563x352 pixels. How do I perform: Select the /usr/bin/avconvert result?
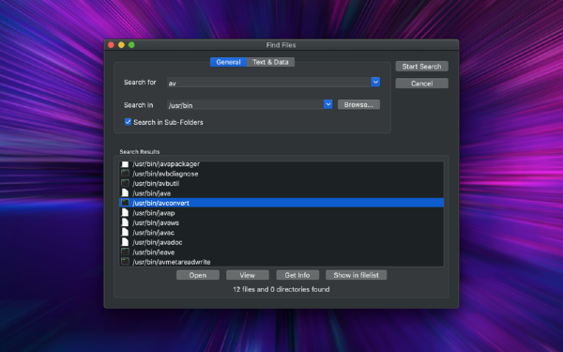tap(281, 203)
